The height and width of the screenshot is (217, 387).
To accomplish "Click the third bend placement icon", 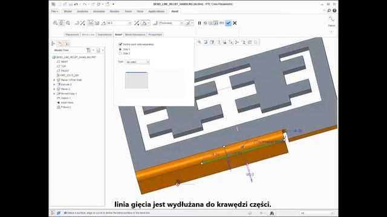I will click(68, 23).
